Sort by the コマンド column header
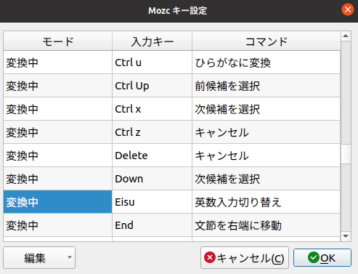This screenshot has height=274, width=358. tap(267, 41)
